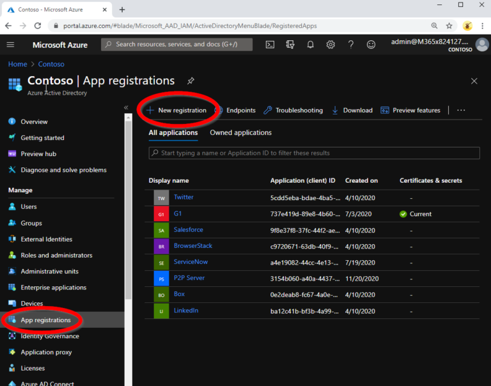Expand the more options ellipsis
491x386 pixels.
461,110
